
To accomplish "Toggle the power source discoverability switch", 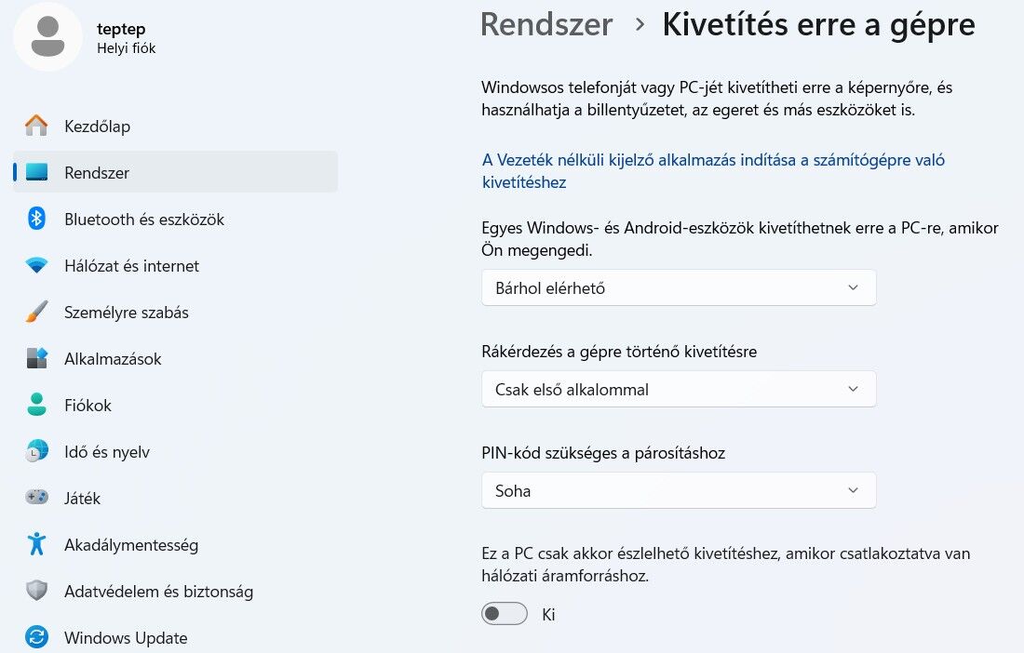I will 504,614.
